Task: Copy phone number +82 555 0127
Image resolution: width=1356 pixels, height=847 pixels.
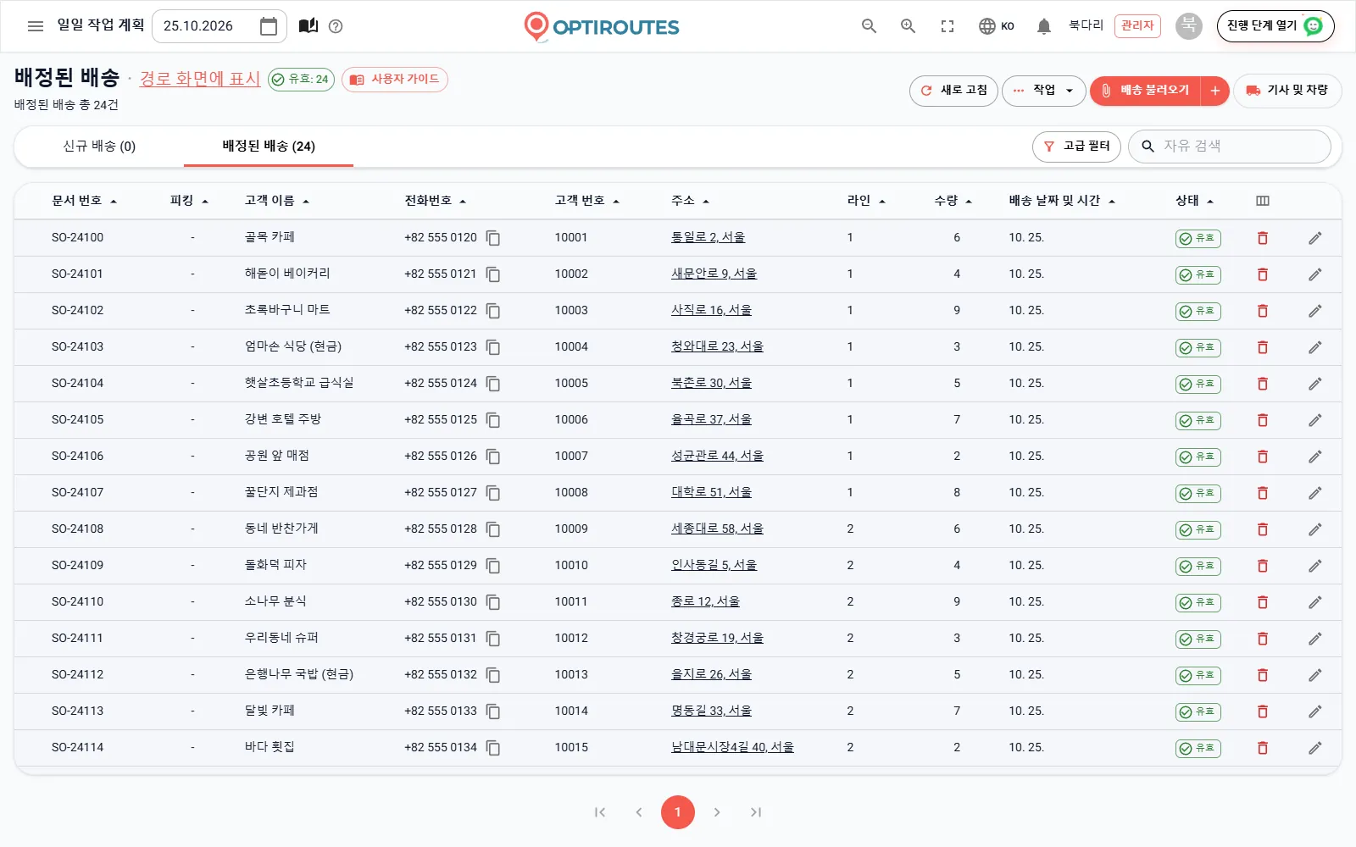Action: [x=493, y=493]
